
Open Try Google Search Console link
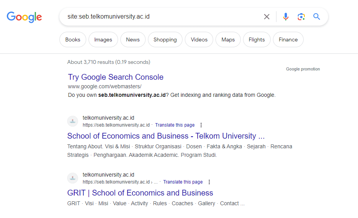(116, 77)
